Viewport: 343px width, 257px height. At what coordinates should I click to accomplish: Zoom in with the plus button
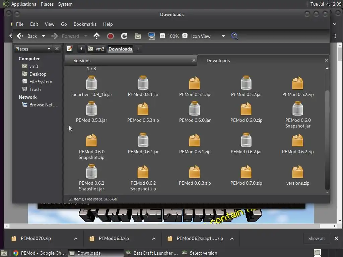point(185,36)
